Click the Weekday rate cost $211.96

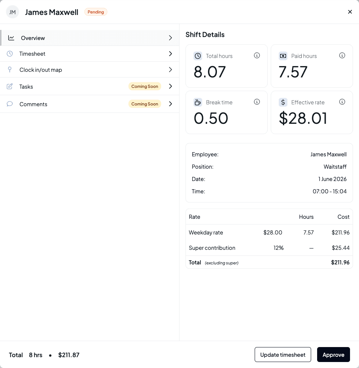point(340,233)
